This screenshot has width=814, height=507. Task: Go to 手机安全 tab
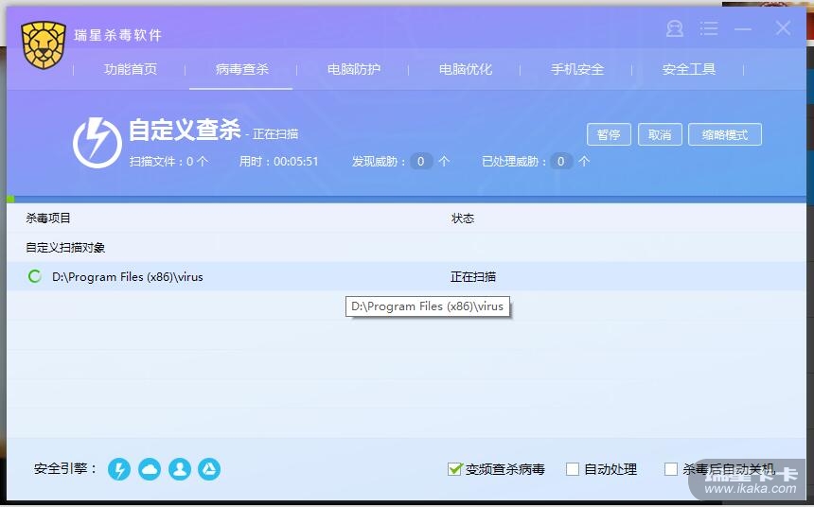click(577, 69)
